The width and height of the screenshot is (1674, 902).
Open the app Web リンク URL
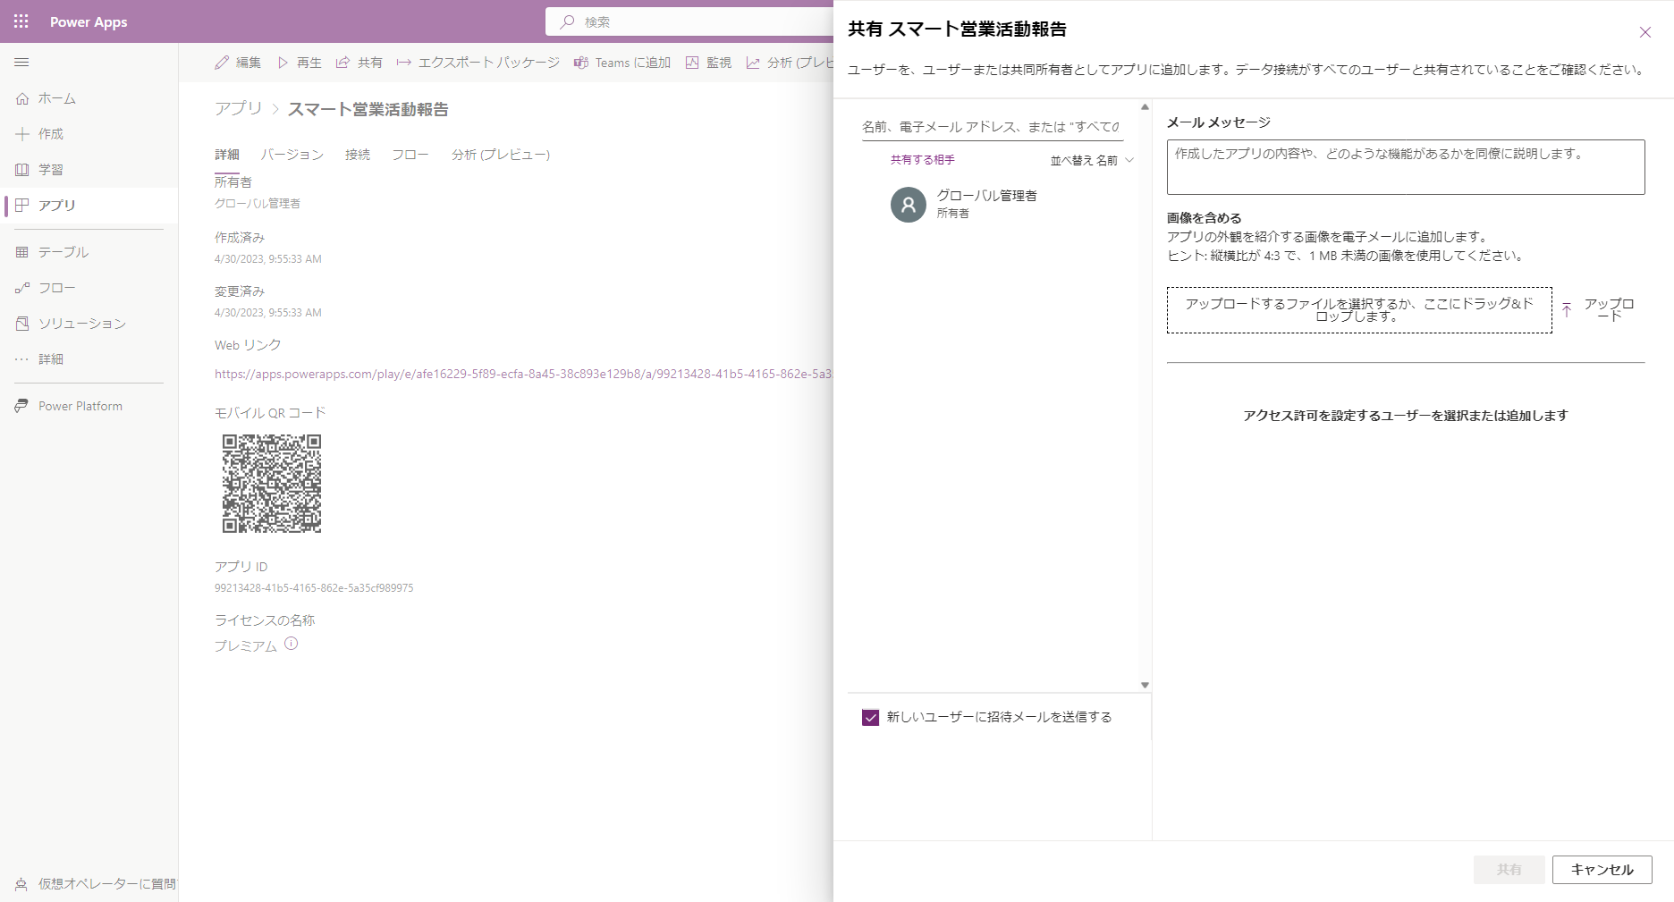pyautogui.click(x=523, y=374)
